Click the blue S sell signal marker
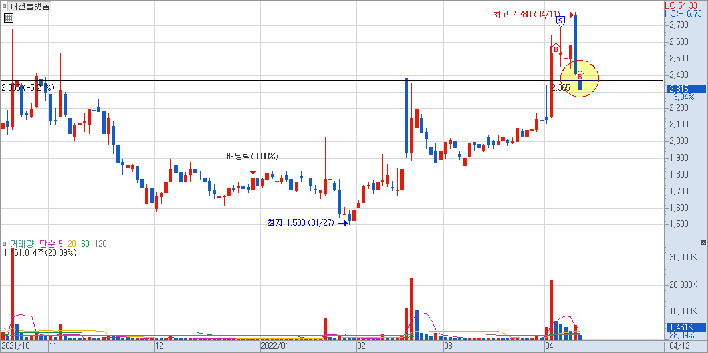The width and height of the screenshot is (708, 353). pos(560,21)
